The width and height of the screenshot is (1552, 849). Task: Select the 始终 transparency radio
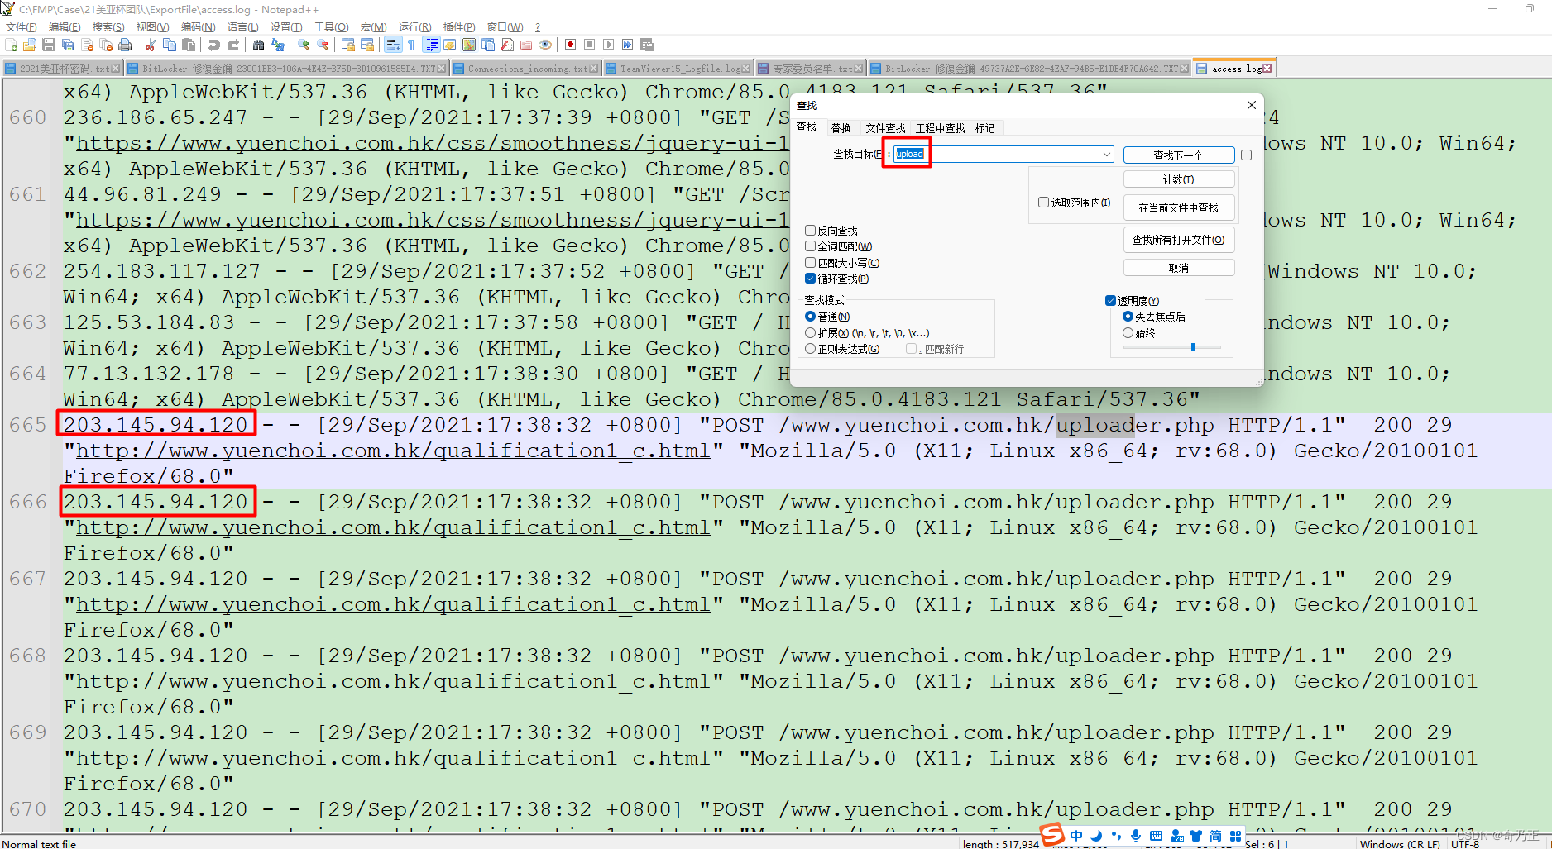1128,333
